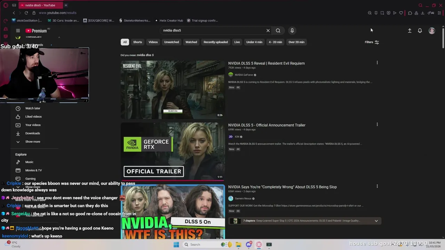Start voice search with the microphone
Viewport: 445px width, 250px height.
tap(292, 31)
